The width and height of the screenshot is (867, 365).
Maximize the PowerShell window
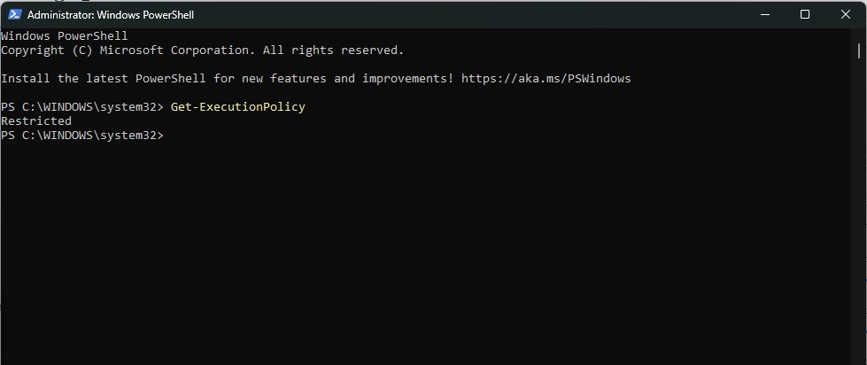point(805,15)
